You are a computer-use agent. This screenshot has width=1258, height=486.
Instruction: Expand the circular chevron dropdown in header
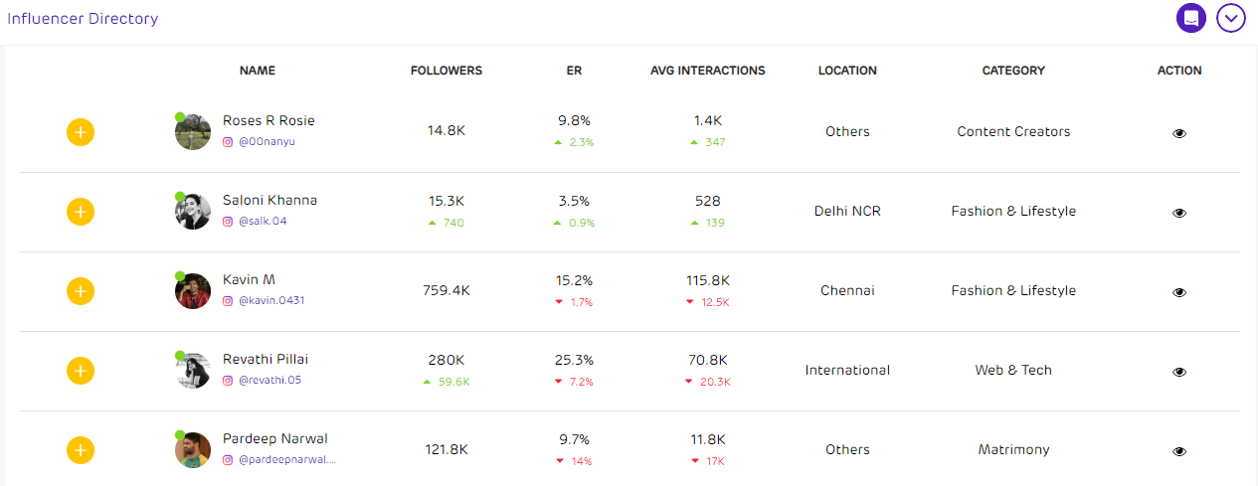point(1231,18)
